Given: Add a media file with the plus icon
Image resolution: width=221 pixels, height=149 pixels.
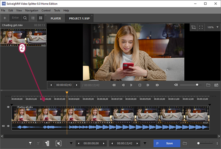Looking at the screenshot, I should click(x=5, y=18).
